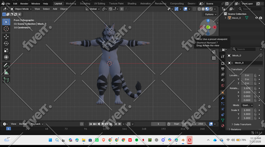Jump to the last frame
This screenshot has height=147, width=265.
pos(111,124)
